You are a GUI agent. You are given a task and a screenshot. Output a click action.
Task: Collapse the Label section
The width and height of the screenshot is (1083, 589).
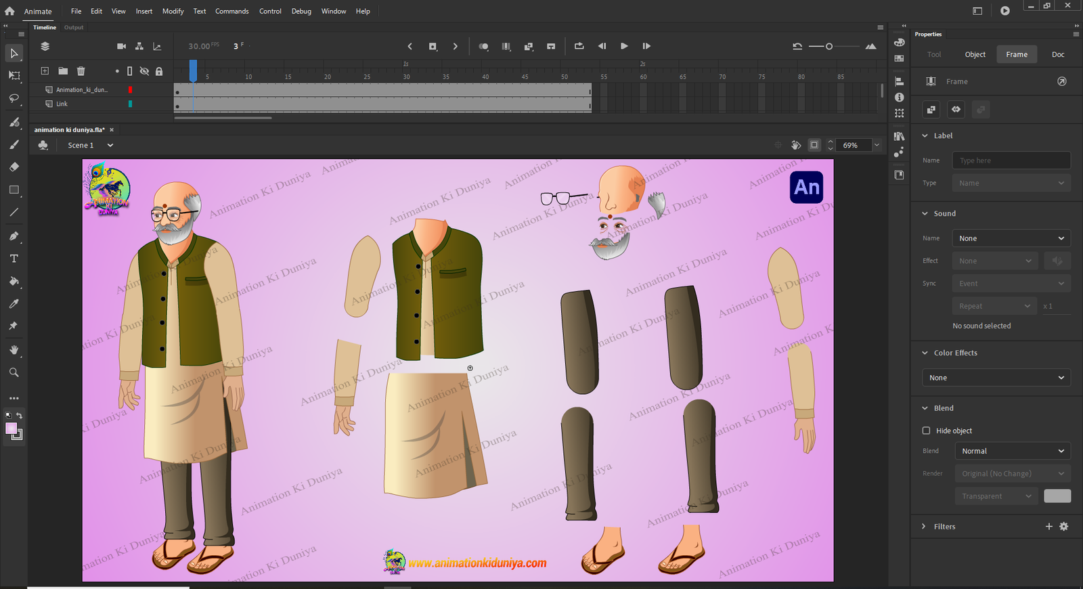pos(925,135)
